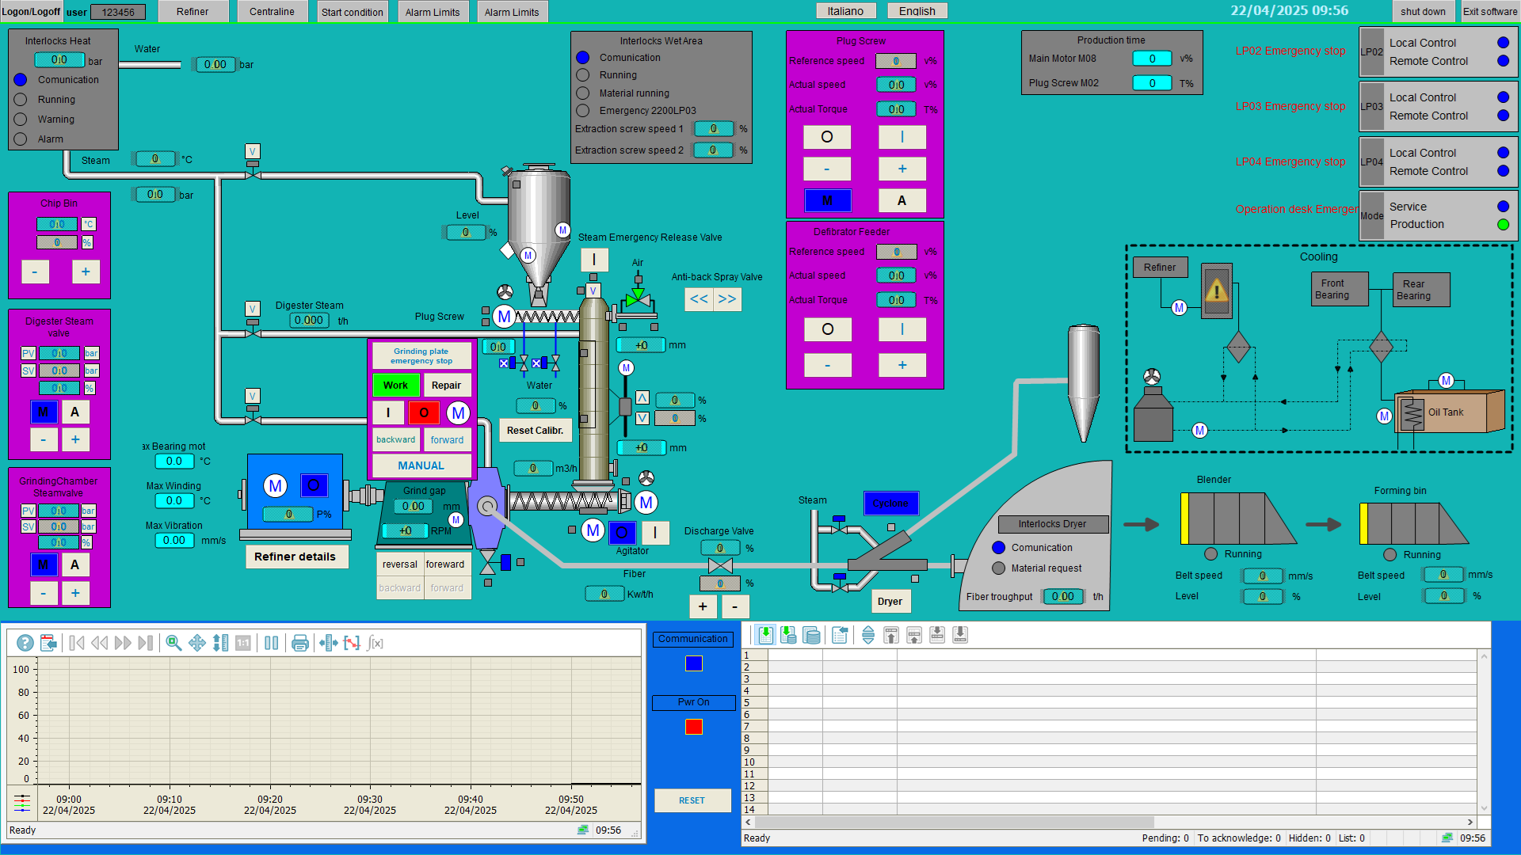The height and width of the screenshot is (855, 1521).
Task: Click the cooling warning triangle icon
Action: click(1217, 291)
